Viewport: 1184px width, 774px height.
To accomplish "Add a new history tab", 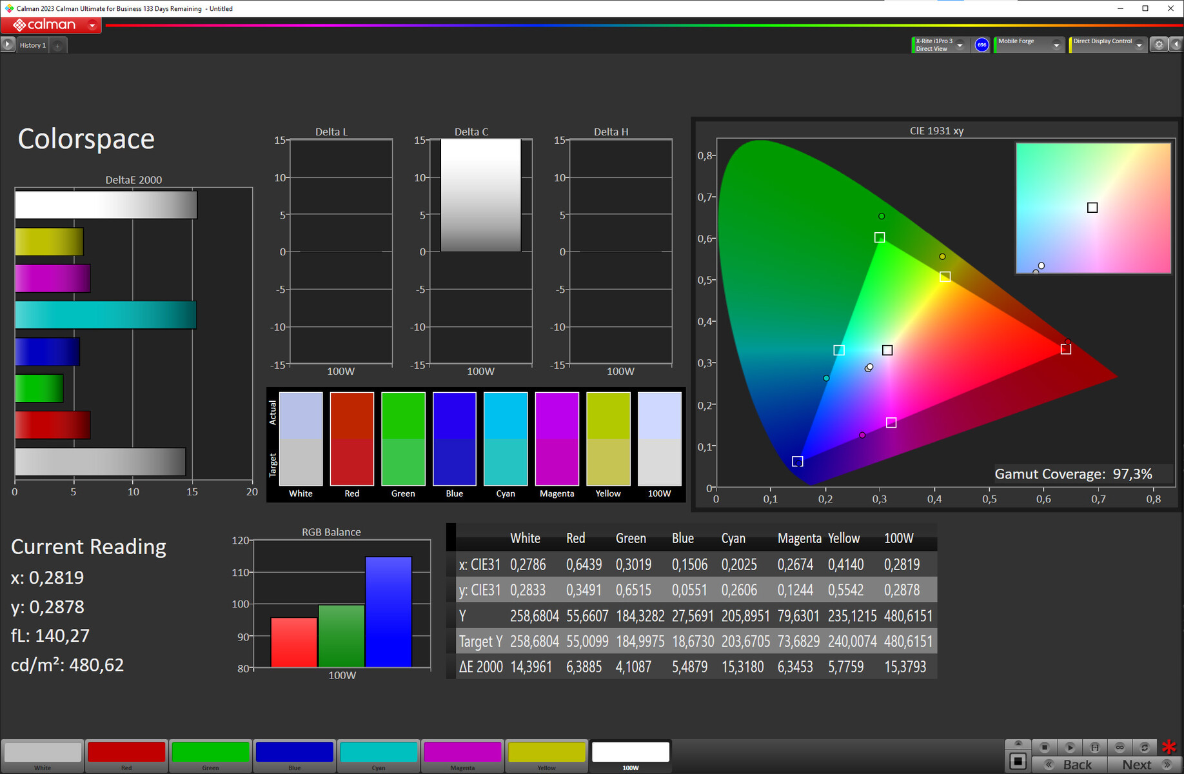I will coord(57,46).
